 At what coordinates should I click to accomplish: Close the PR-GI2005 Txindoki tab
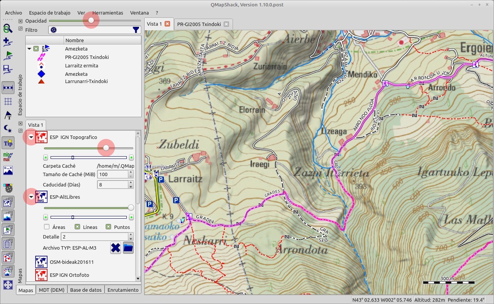(226, 24)
